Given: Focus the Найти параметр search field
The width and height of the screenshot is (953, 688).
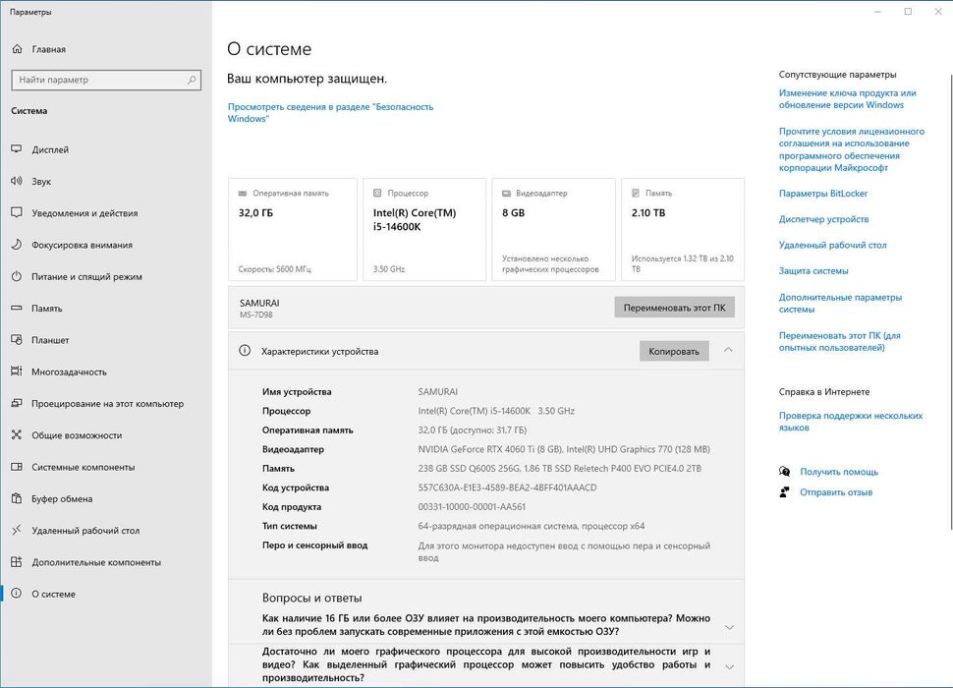Looking at the screenshot, I should click(106, 80).
